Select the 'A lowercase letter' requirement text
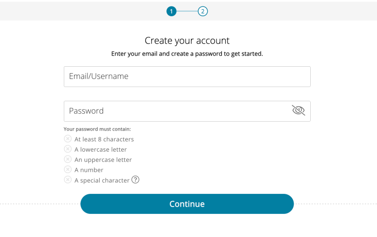 pos(101,150)
